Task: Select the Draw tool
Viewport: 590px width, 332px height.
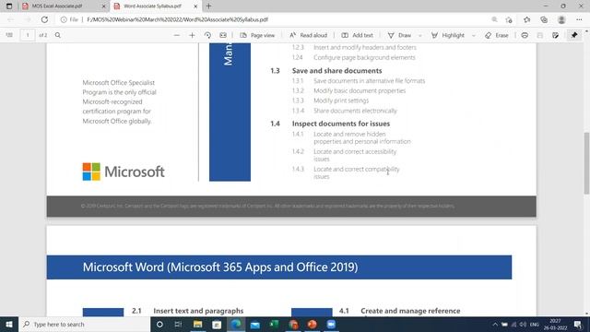Action: 399,35
